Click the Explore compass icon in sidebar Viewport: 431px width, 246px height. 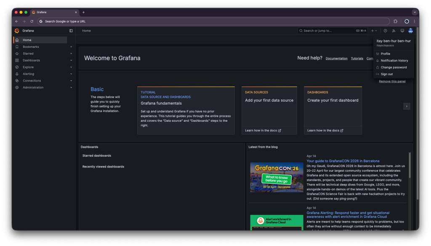(17, 67)
